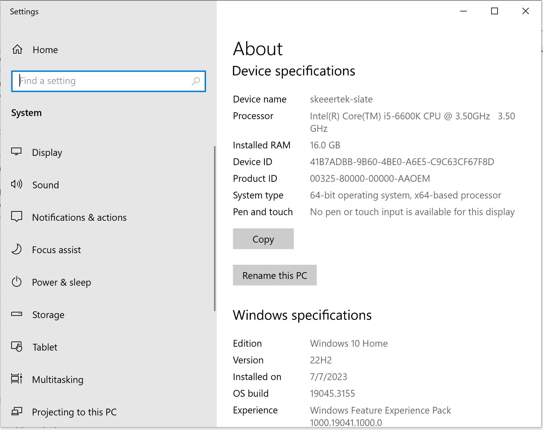Focus the Find a setting search box
The height and width of the screenshot is (430, 543).
point(109,81)
